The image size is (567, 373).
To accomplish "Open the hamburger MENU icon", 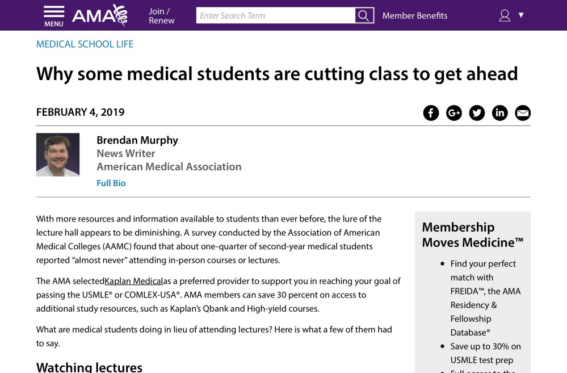I will [54, 16].
